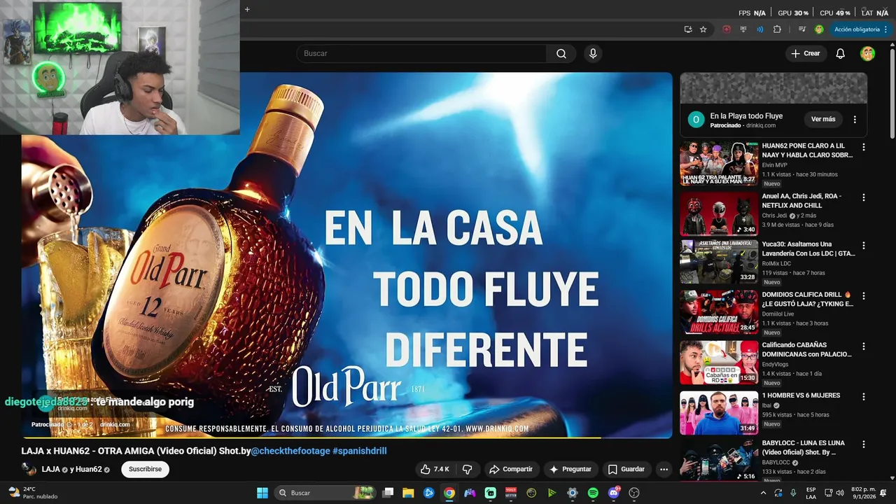Click the Preguntar button

point(570,469)
